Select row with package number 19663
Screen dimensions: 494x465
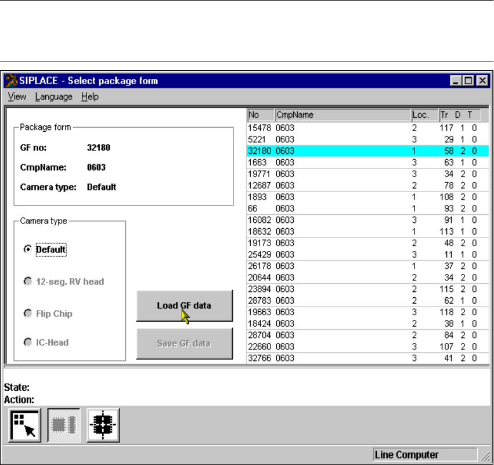click(367, 312)
